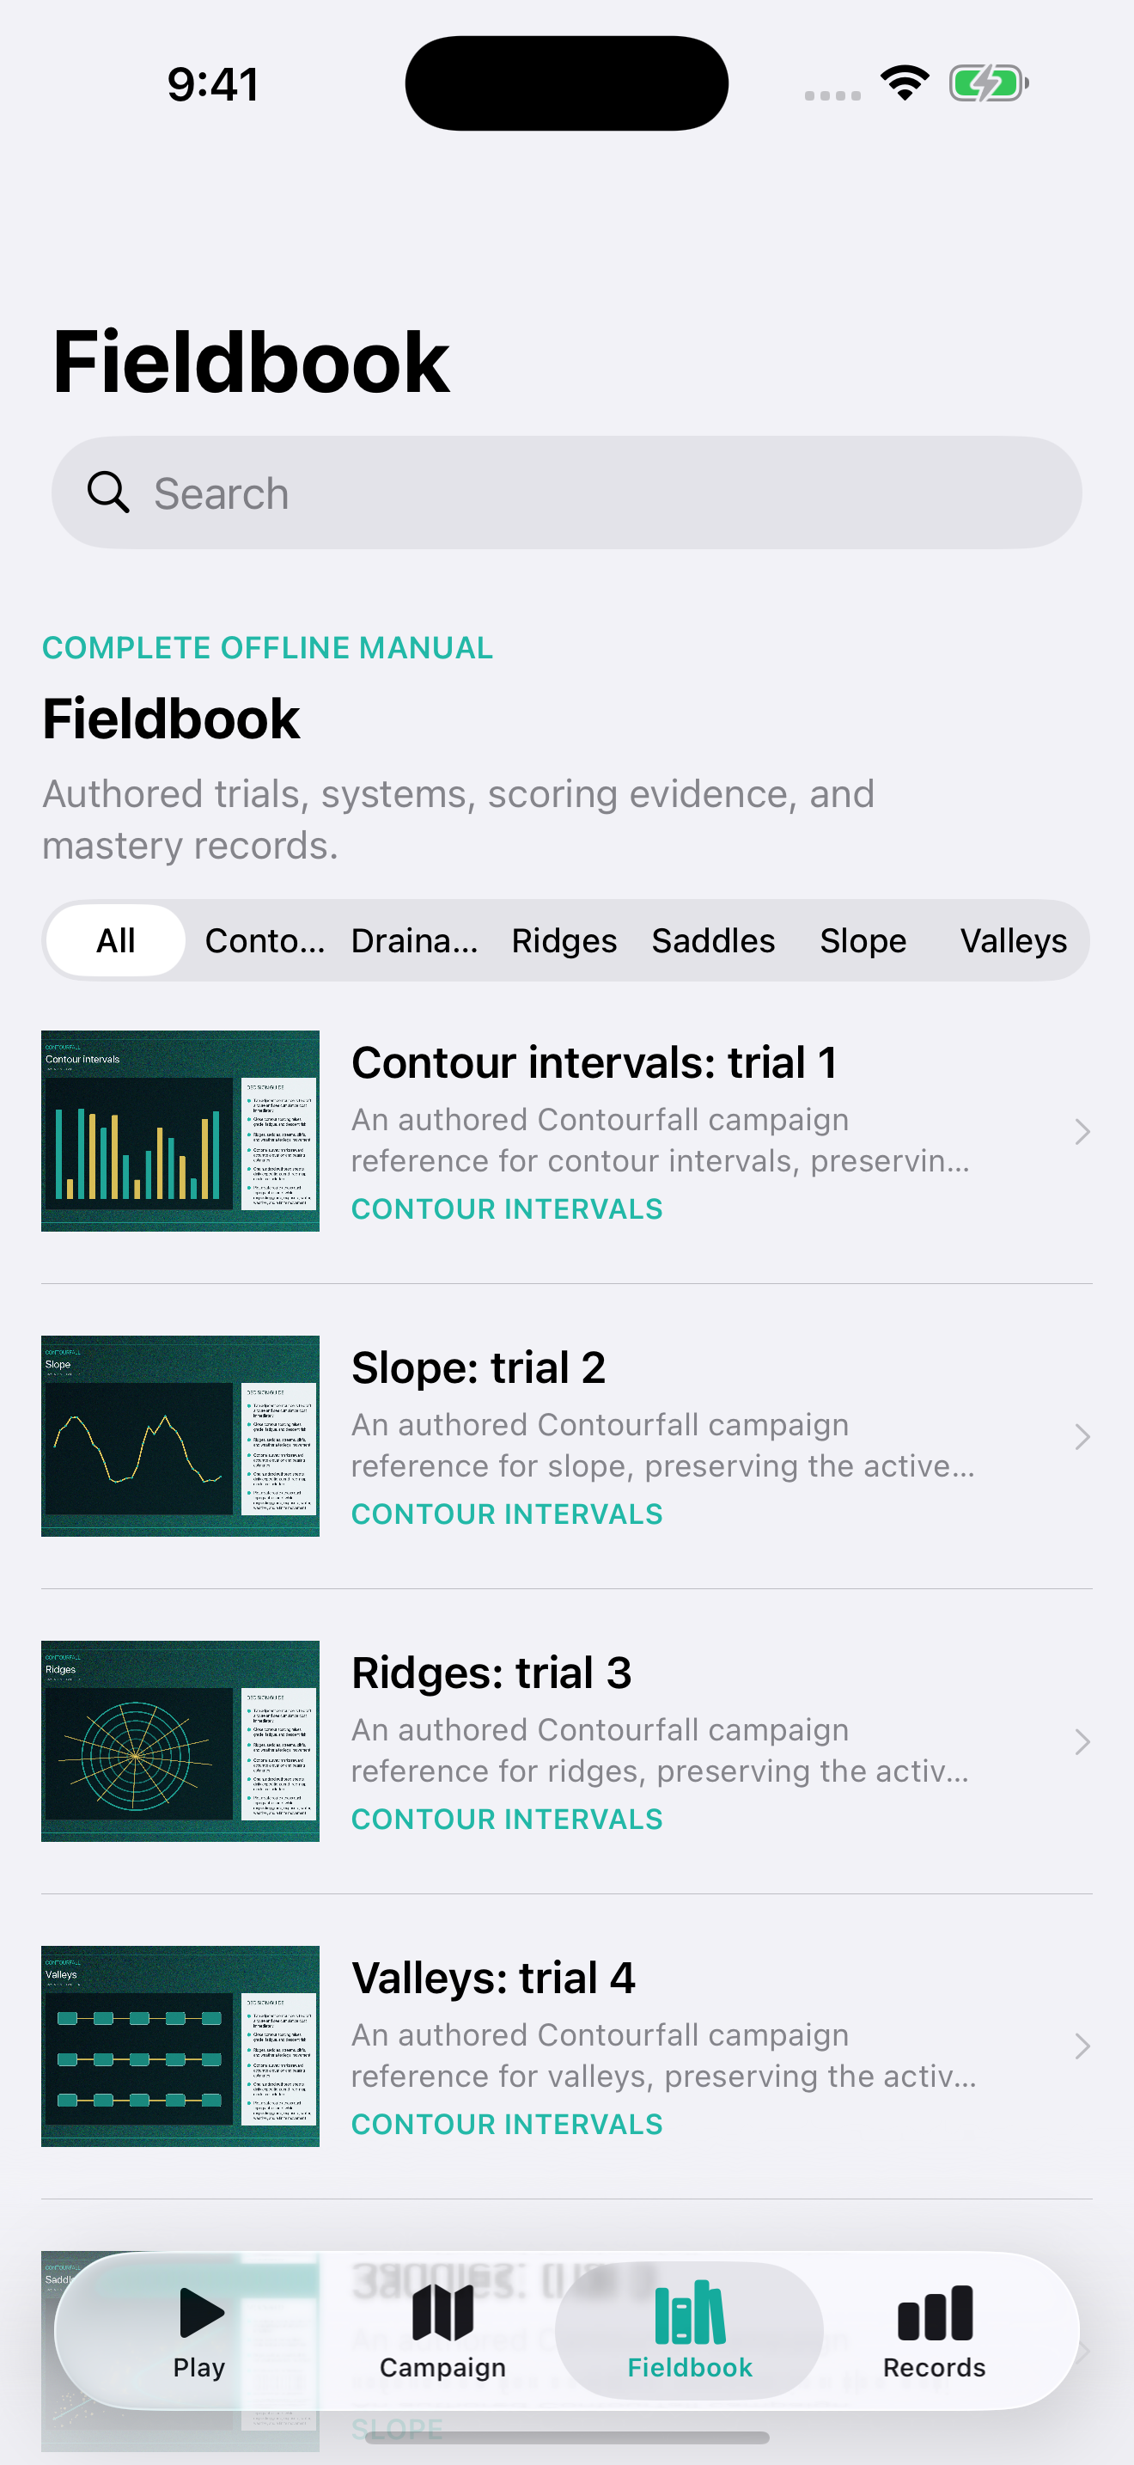Image resolution: width=1134 pixels, height=2465 pixels.
Task: Open the Slope line graph thumbnail
Action: click(x=180, y=1436)
